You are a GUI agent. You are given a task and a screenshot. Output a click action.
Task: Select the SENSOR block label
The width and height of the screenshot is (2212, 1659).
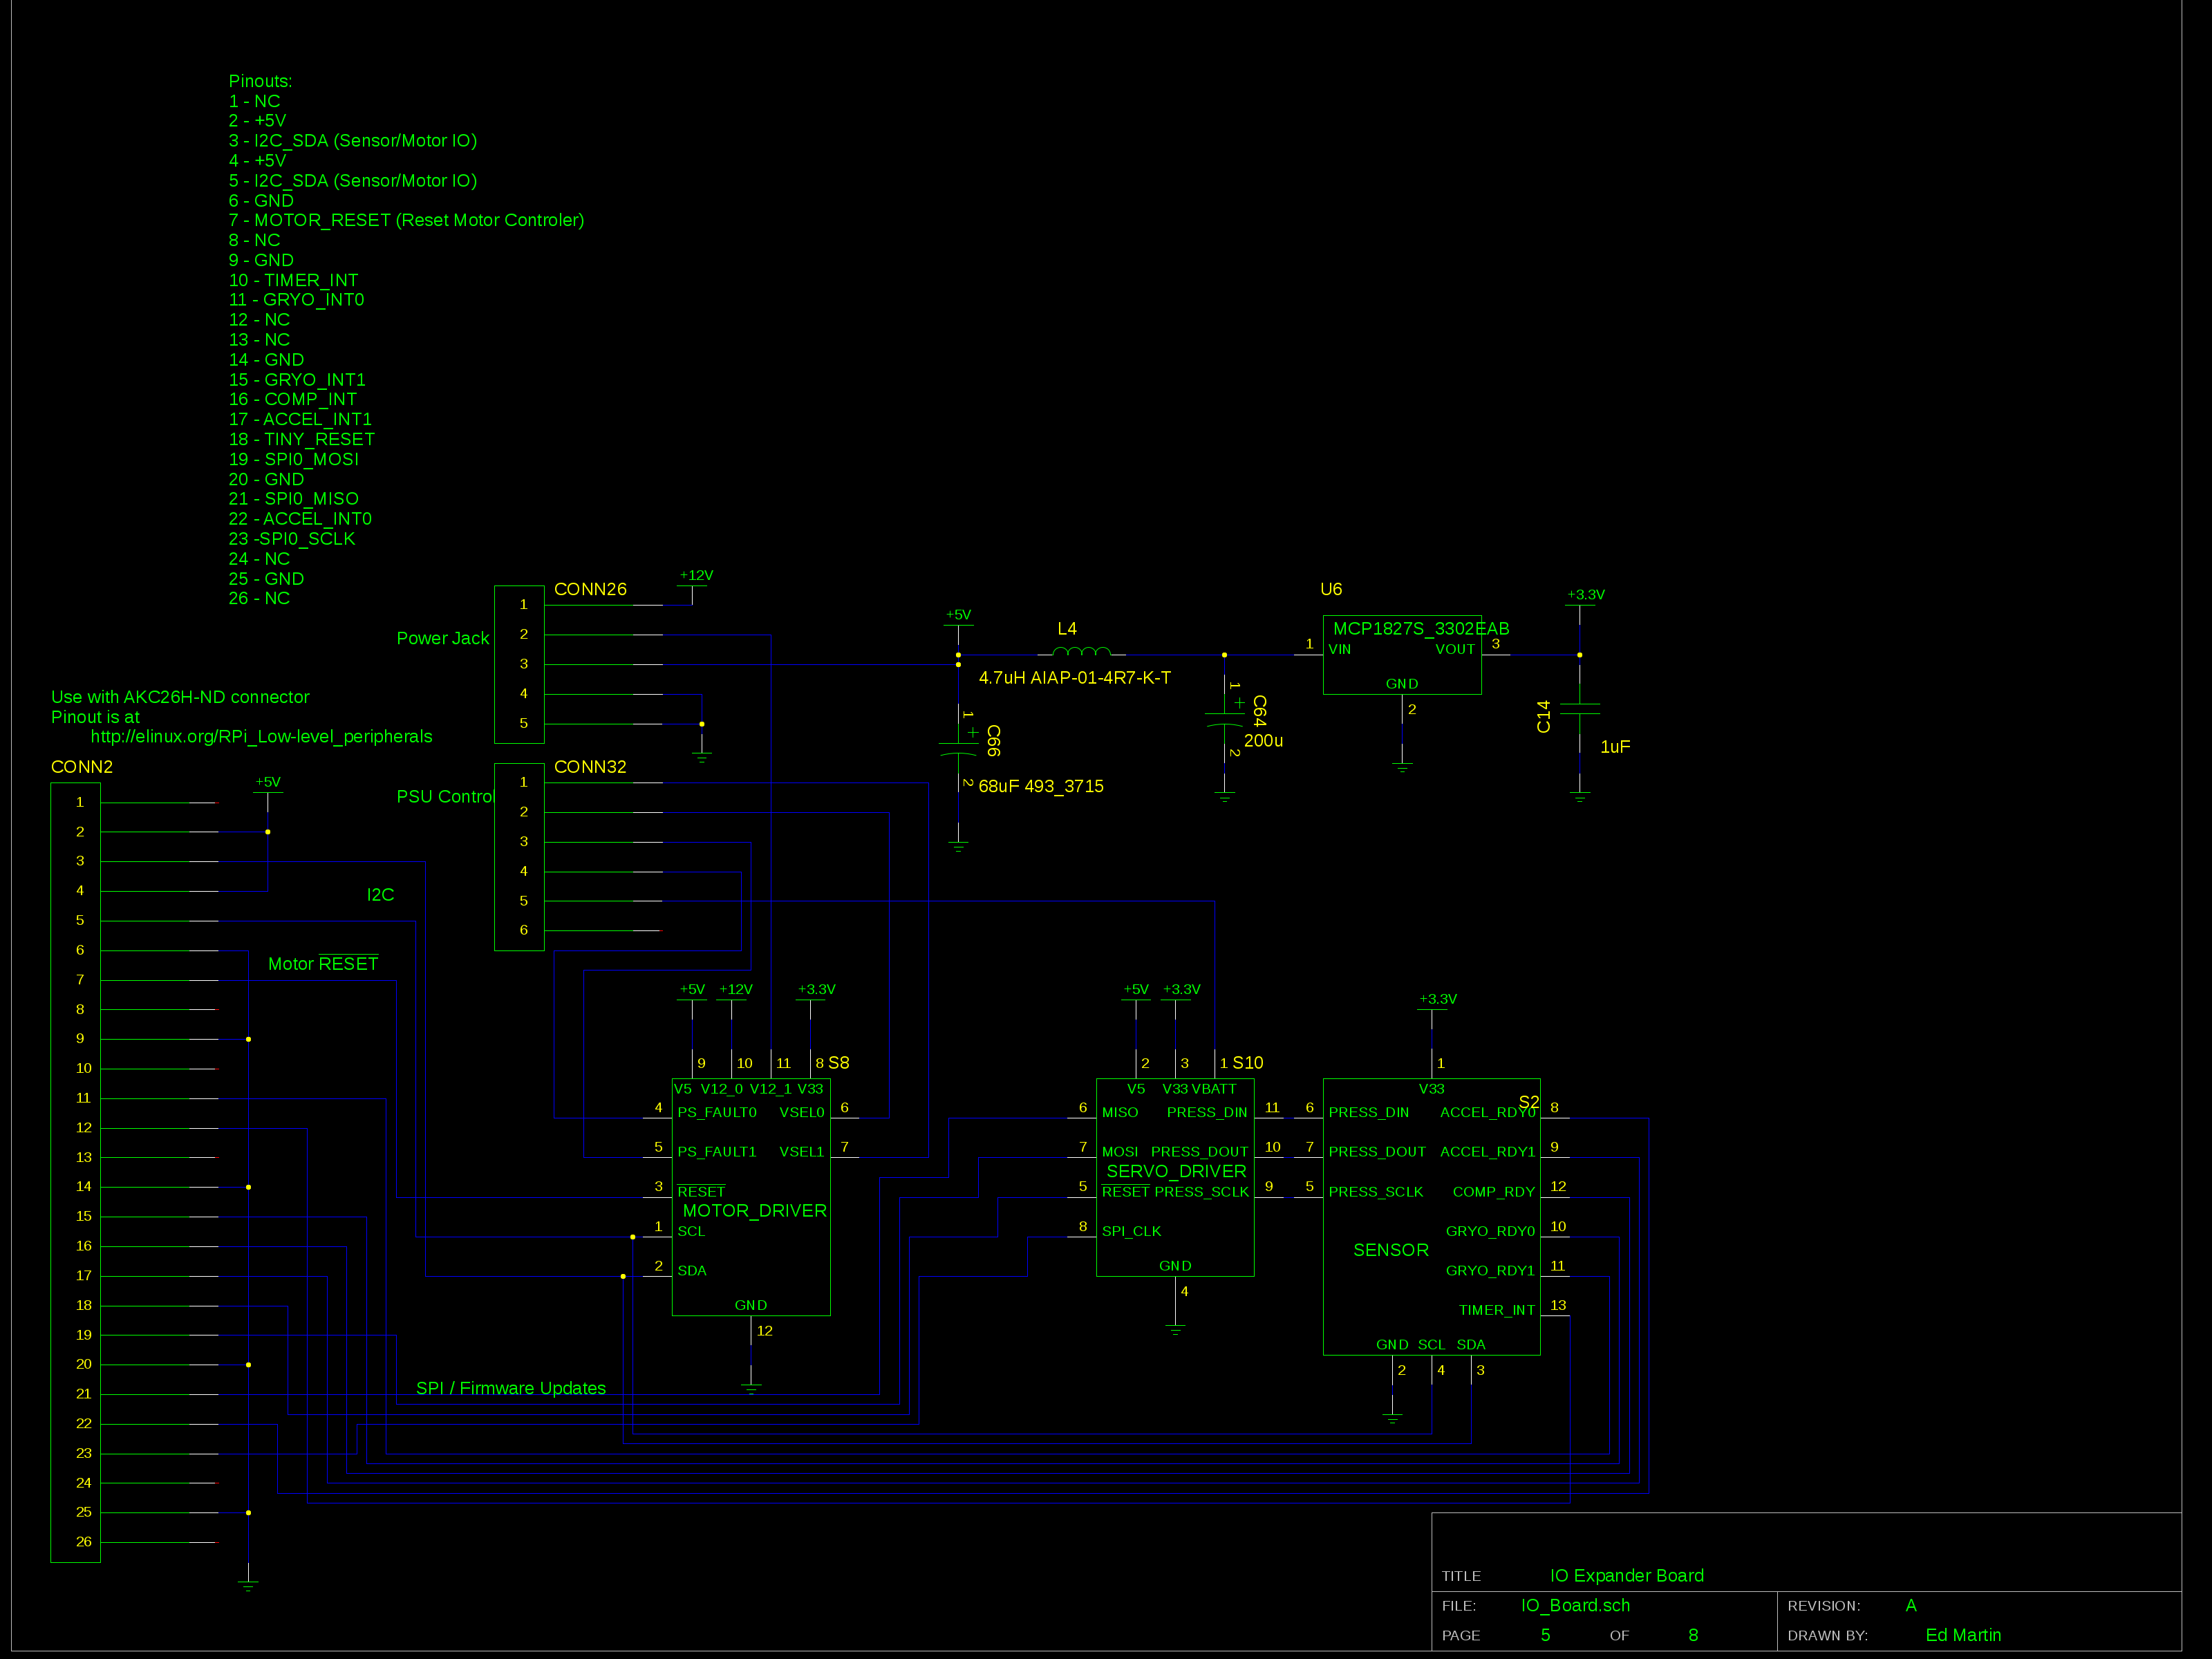pos(1390,1250)
